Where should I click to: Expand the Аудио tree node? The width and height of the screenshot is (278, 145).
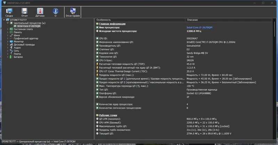pos(8,48)
